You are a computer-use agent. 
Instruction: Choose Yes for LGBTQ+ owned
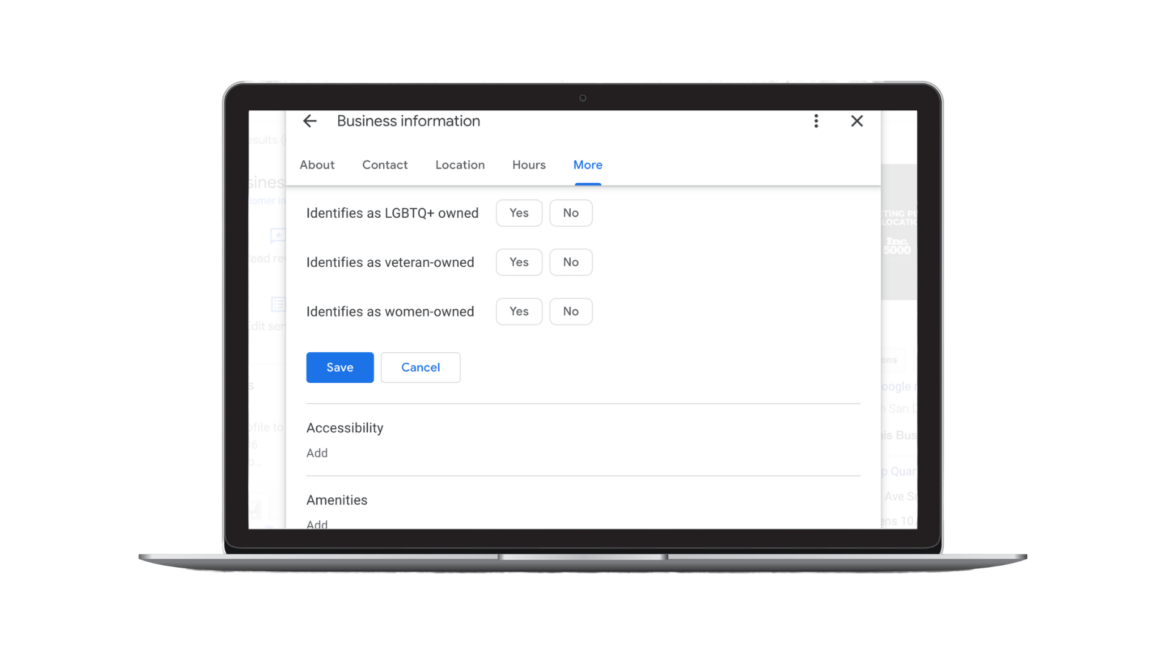point(519,213)
